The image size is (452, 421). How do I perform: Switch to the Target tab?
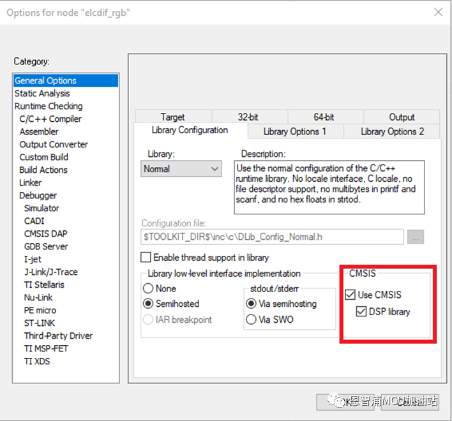point(173,117)
